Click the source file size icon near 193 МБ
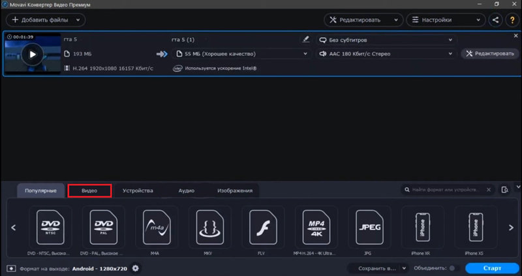 point(67,54)
